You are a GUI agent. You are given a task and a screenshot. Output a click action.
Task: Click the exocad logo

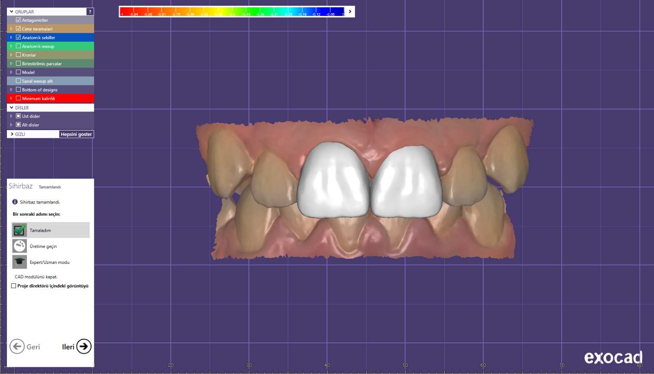point(613,358)
